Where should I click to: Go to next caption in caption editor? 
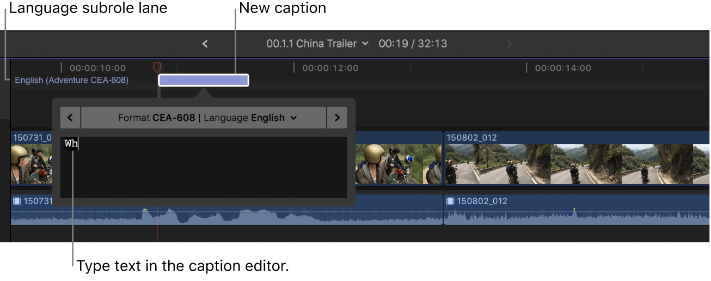coord(336,118)
